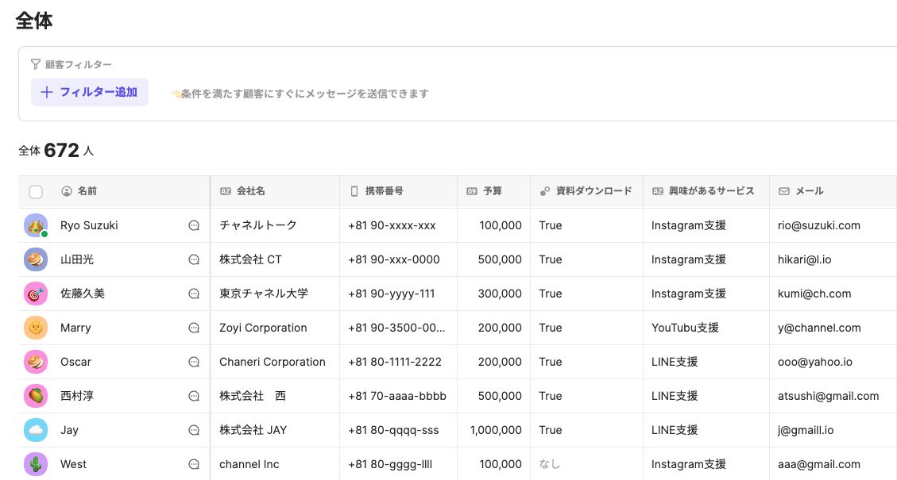Viewport: 897px width, 480px height.
Task: Open Ryo Suzuki's avatar thumbnail
Action: click(36, 225)
